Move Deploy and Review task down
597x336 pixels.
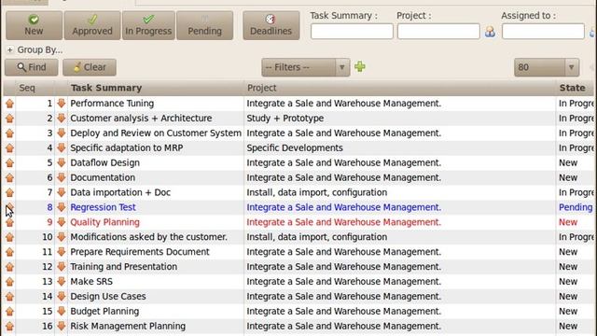coord(62,133)
